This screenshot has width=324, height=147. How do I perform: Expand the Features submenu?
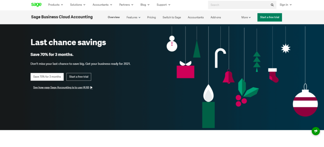click(x=134, y=17)
